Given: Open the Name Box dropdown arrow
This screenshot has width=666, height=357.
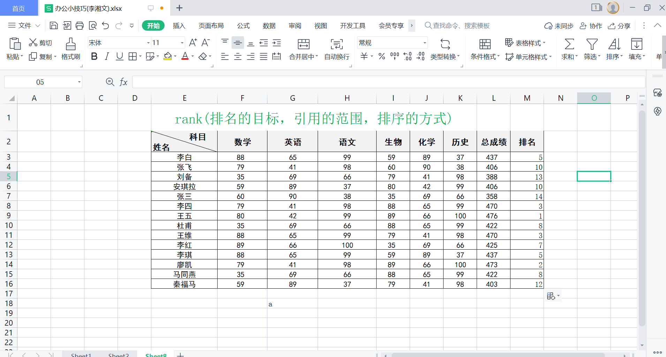Looking at the screenshot, I should click(x=79, y=82).
